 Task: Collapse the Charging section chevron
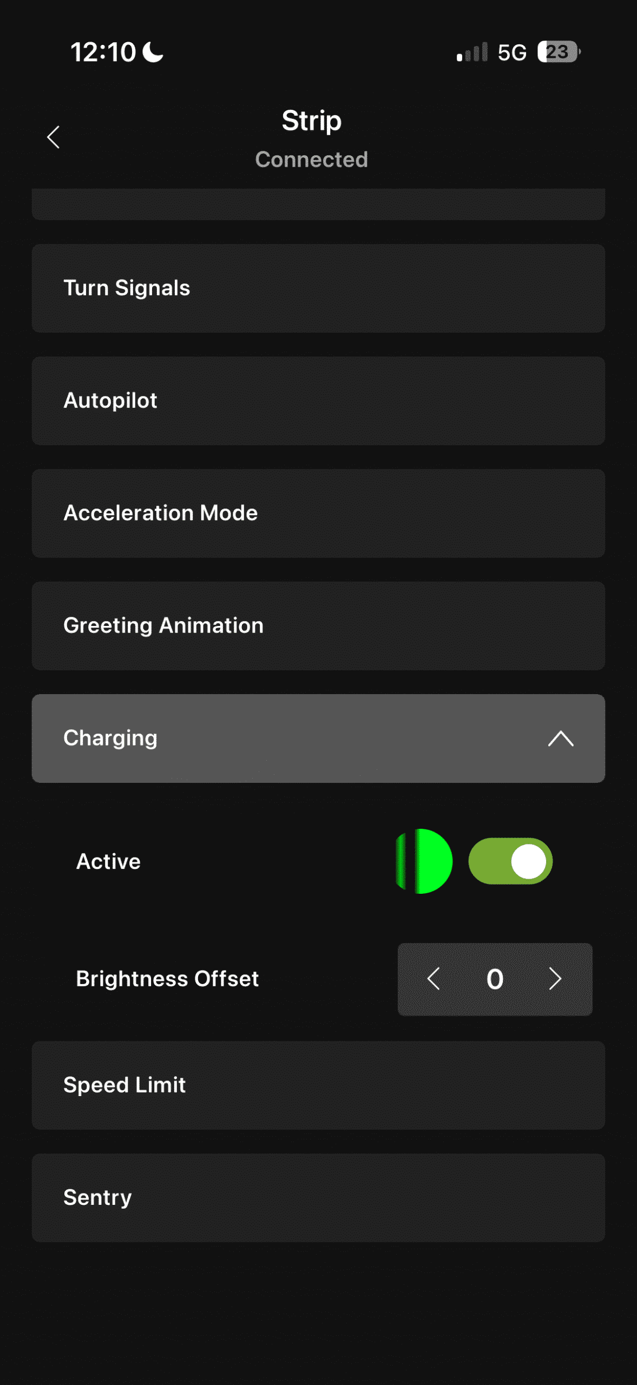tap(560, 738)
